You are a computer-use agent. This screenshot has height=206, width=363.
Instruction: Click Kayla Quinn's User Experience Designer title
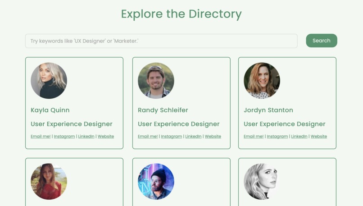pos(72,124)
